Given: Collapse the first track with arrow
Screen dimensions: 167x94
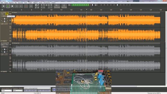Looking at the screenshot, I should (x=1, y=41).
